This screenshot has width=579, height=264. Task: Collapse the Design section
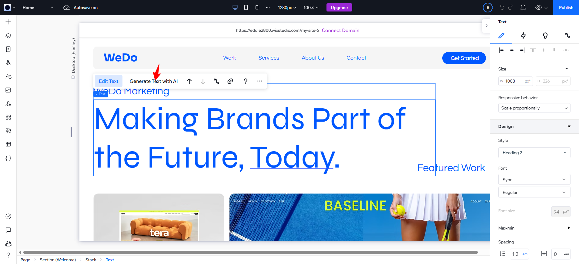click(x=569, y=126)
